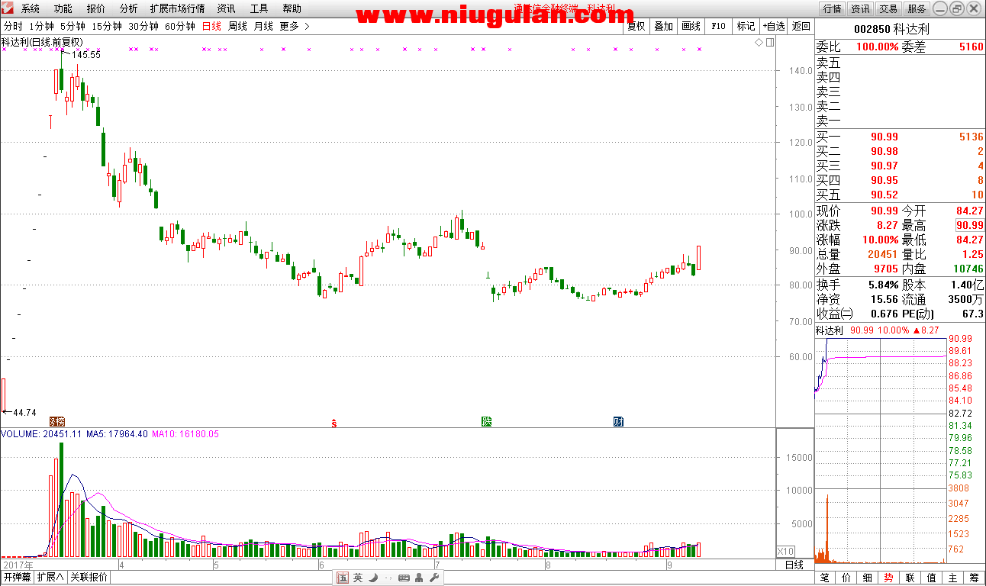Switch to 15分钟 period
986x586 pixels.
tap(107, 26)
